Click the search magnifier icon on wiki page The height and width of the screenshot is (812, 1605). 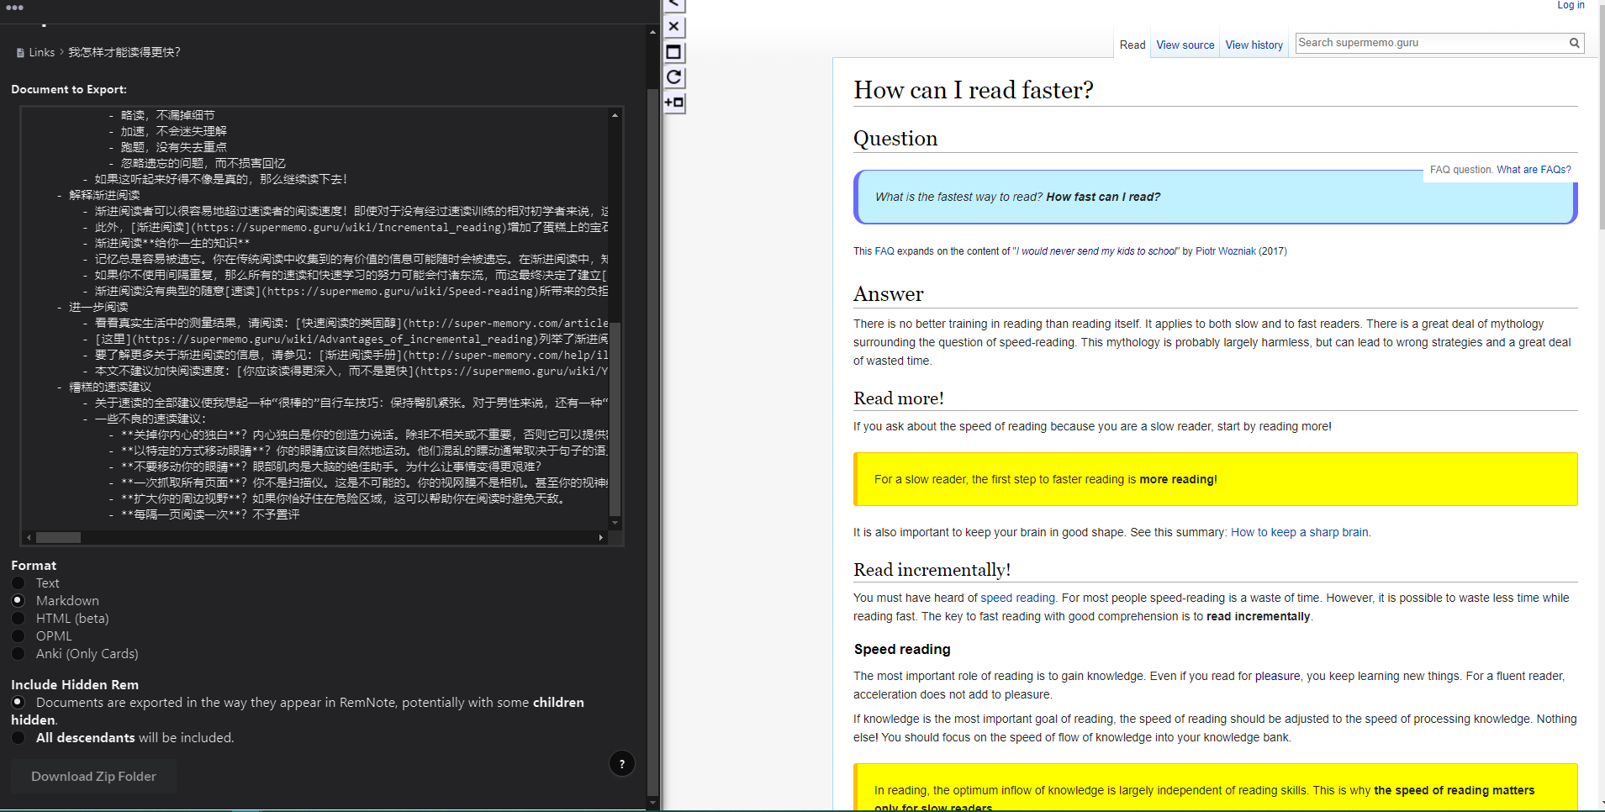[x=1574, y=43]
